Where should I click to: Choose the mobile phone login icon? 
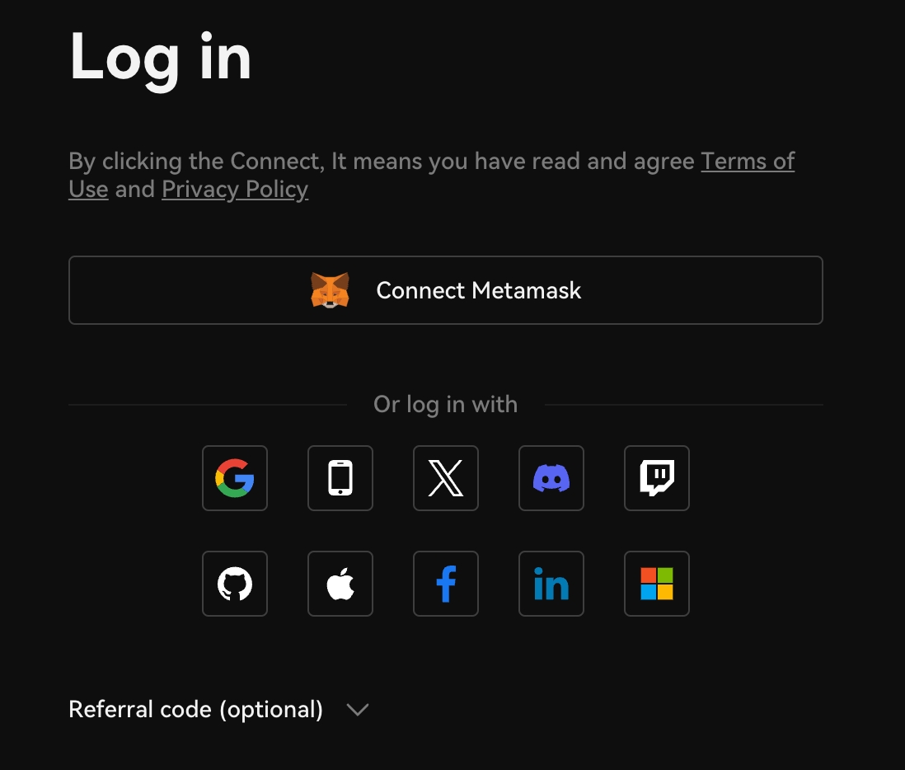(340, 478)
